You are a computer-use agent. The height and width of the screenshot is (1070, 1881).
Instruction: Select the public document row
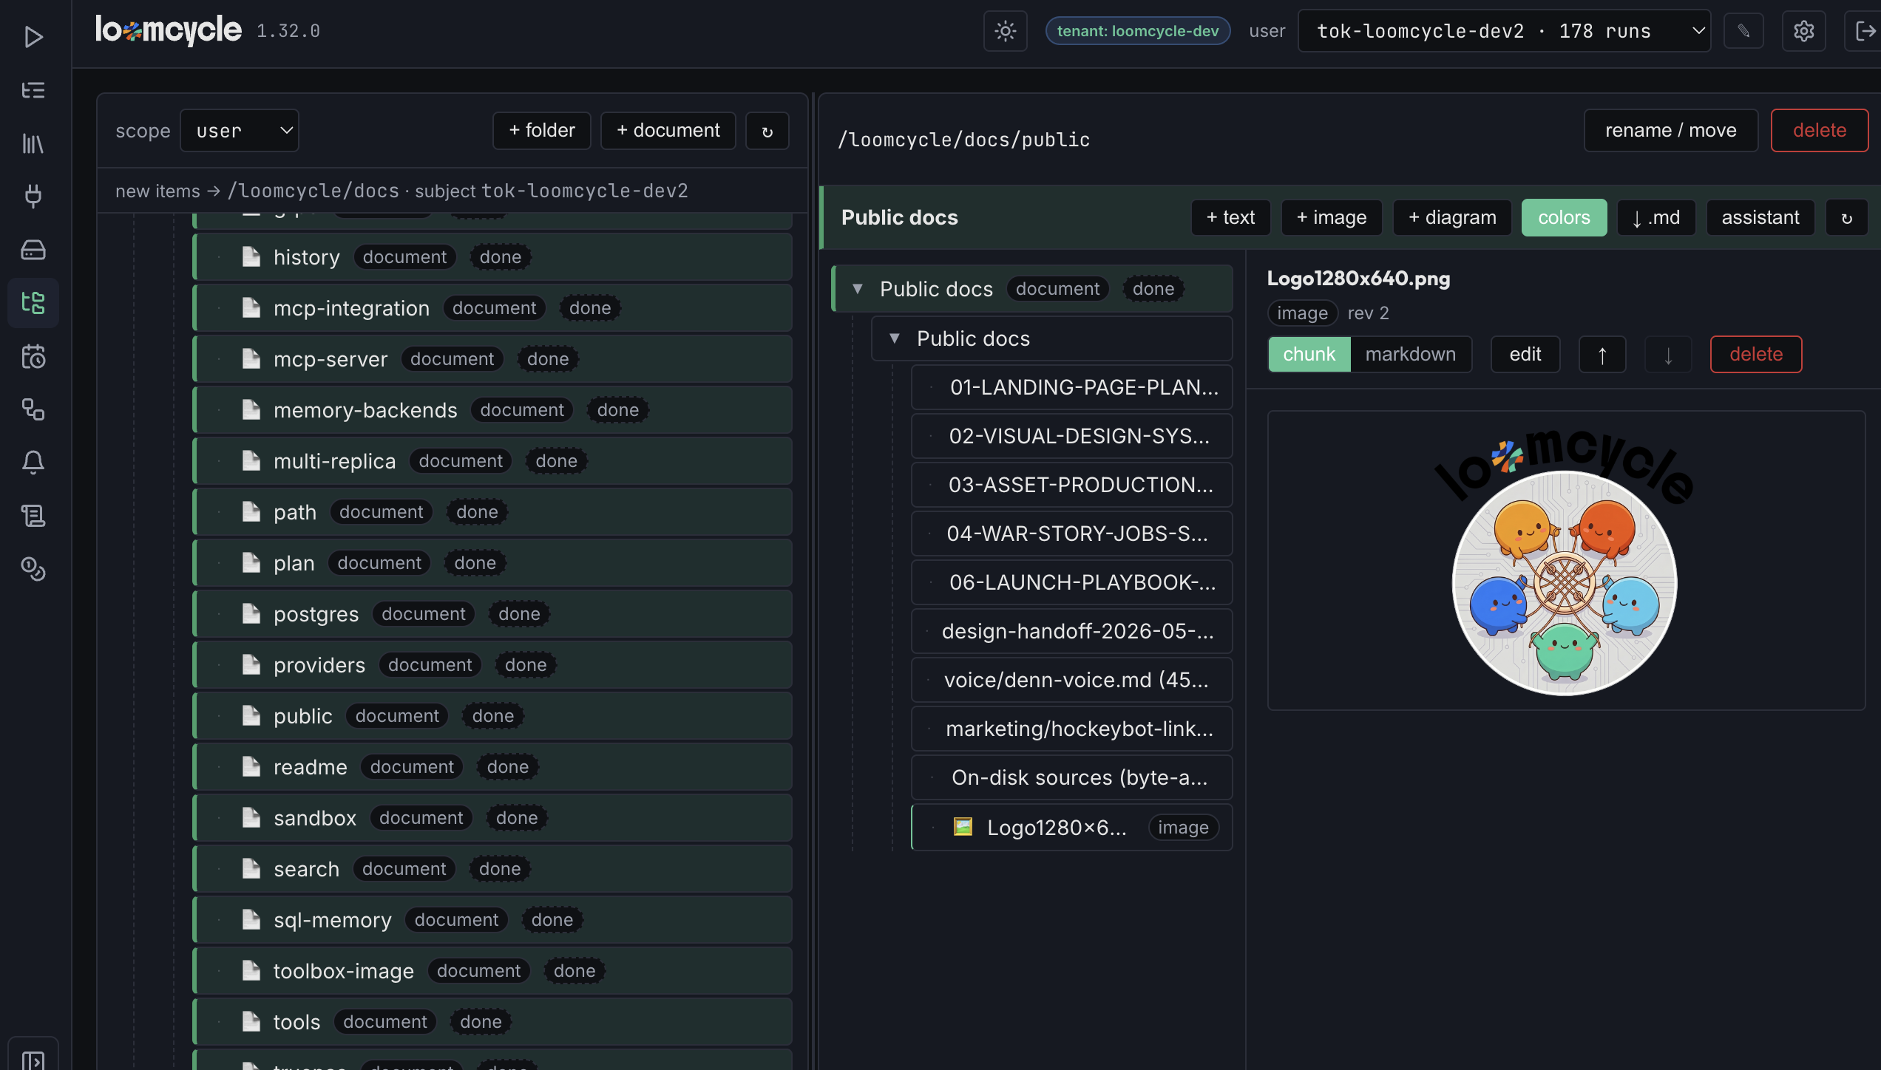(x=492, y=716)
